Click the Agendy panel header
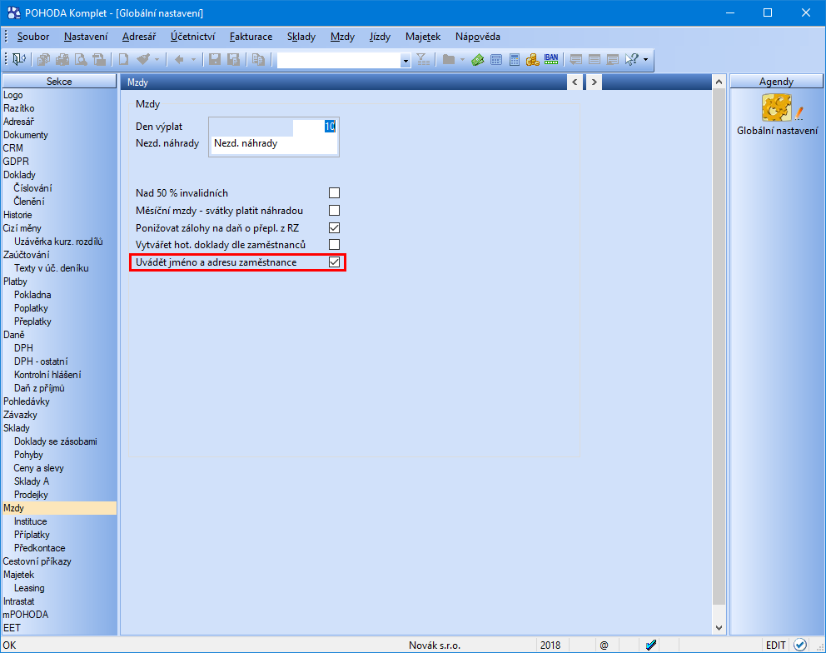 point(776,81)
